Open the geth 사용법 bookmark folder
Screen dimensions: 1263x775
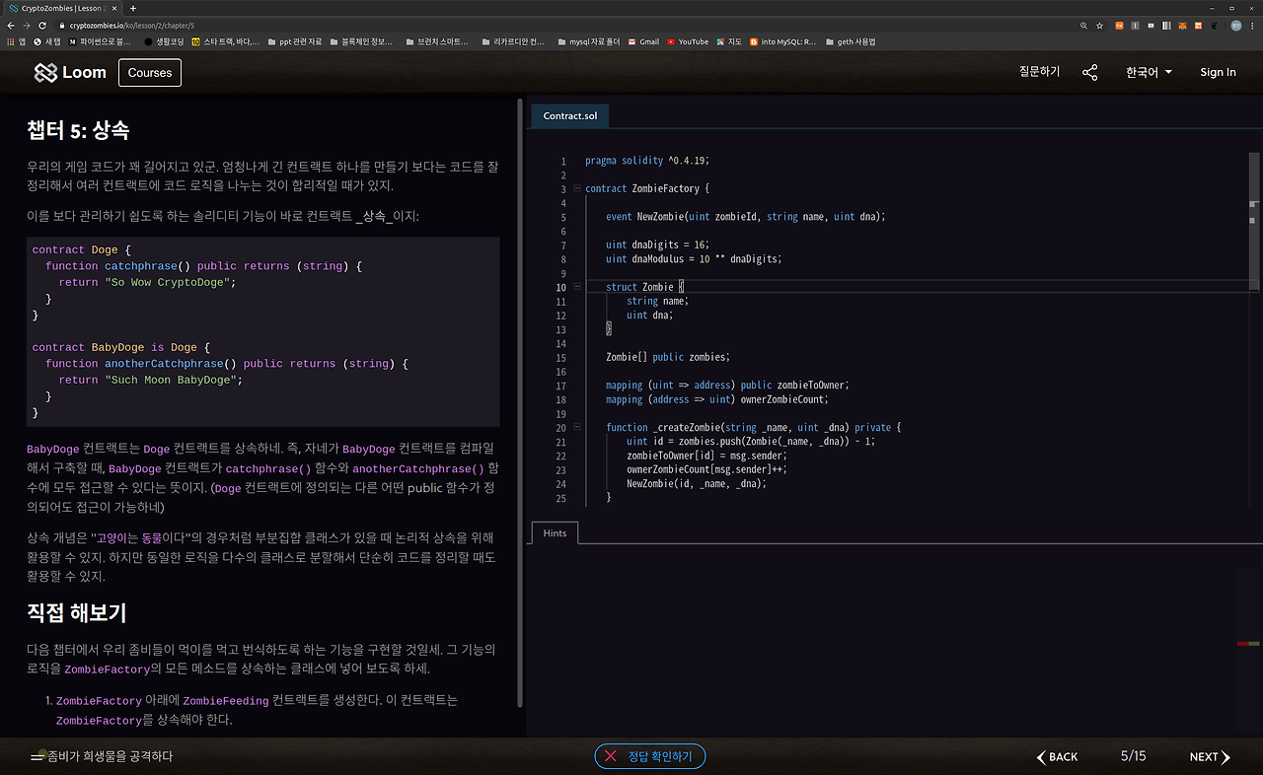[x=850, y=42]
